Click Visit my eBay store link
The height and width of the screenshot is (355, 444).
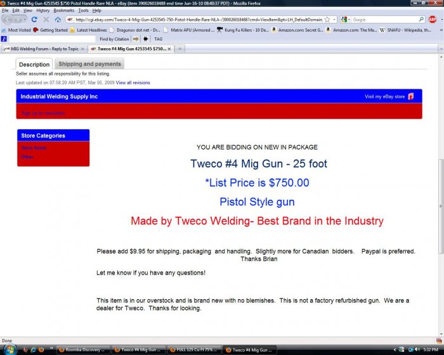384,96
